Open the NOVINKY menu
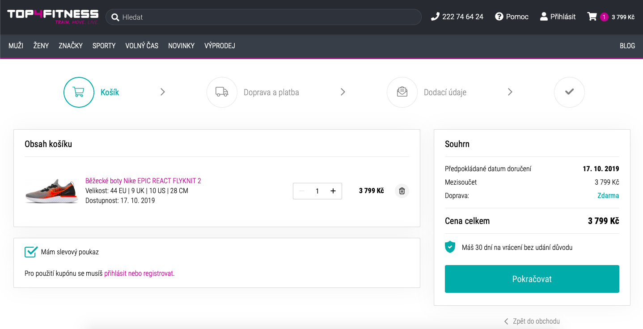The height and width of the screenshot is (329, 643). pyautogui.click(x=181, y=46)
